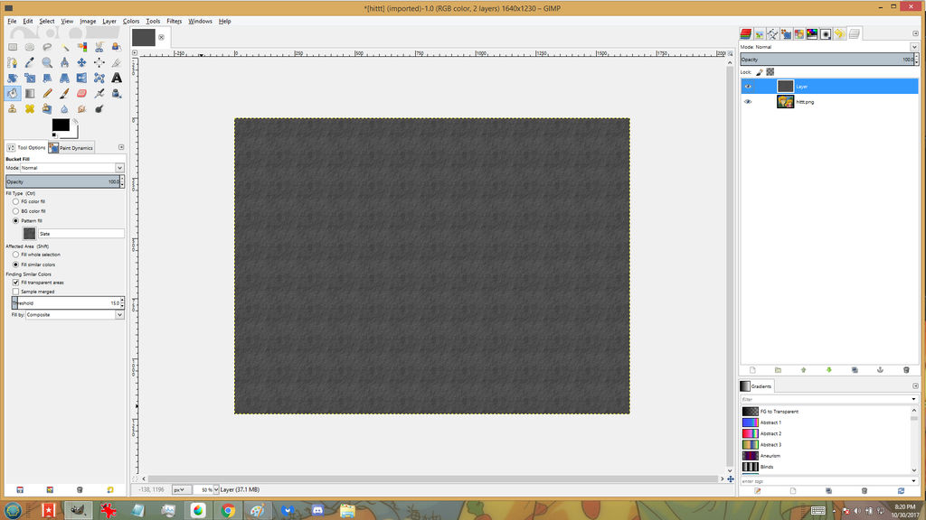Select the Move tool
The height and width of the screenshot is (520, 926).
[81, 62]
